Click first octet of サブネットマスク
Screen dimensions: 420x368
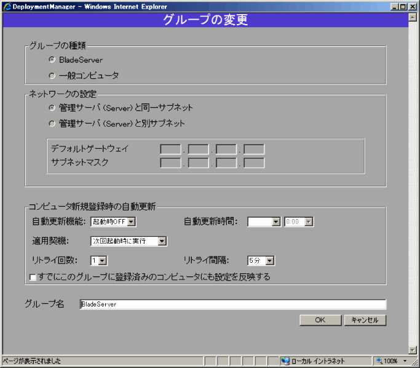[x=170, y=162]
